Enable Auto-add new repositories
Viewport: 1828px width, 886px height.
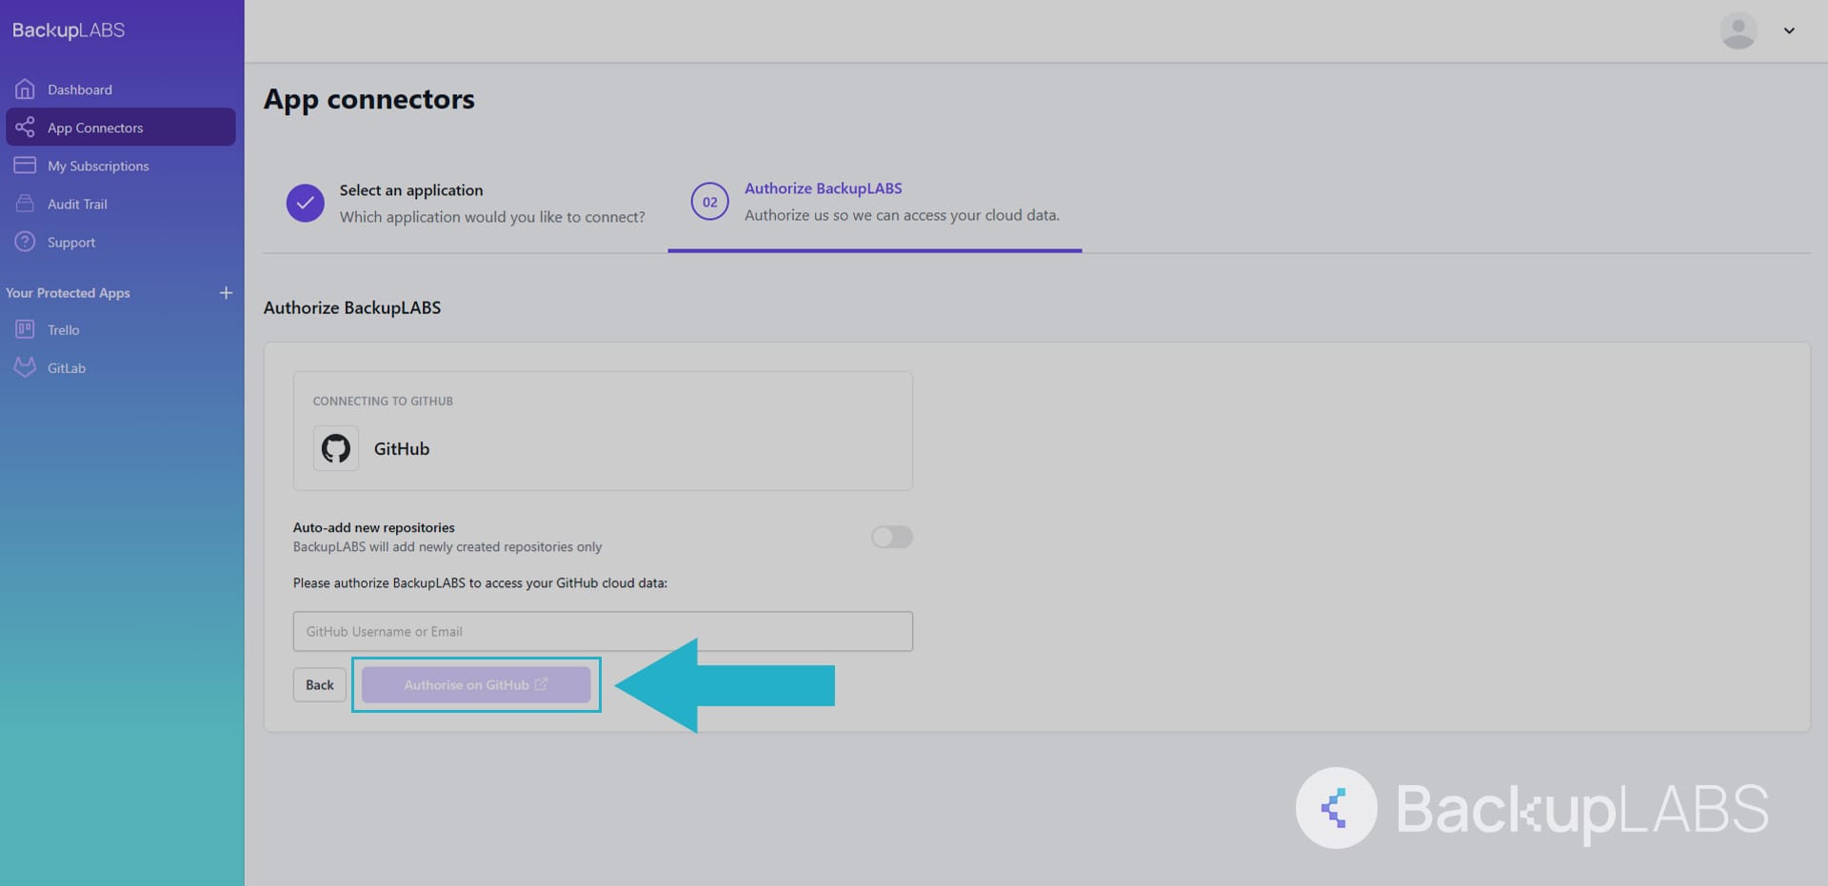coord(891,537)
